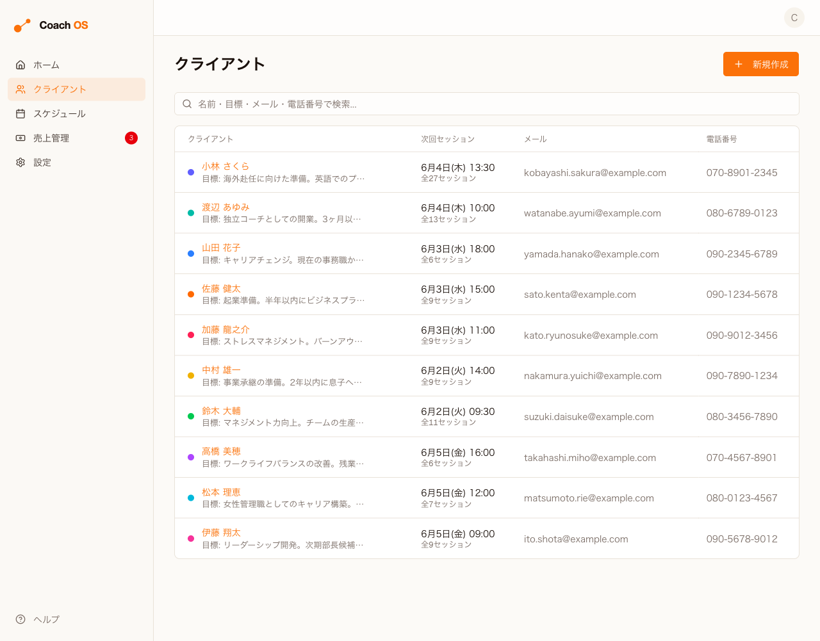Click the people icon beside クライアント
The width and height of the screenshot is (820, 641).
click(20, 89)
